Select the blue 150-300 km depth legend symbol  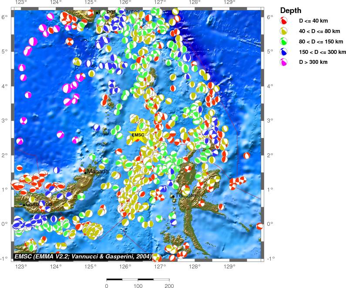283,52
